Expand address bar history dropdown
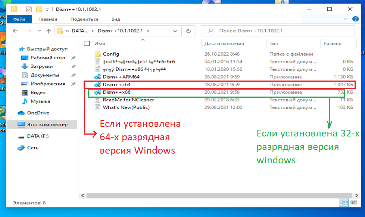 click(x=175, y=31)
